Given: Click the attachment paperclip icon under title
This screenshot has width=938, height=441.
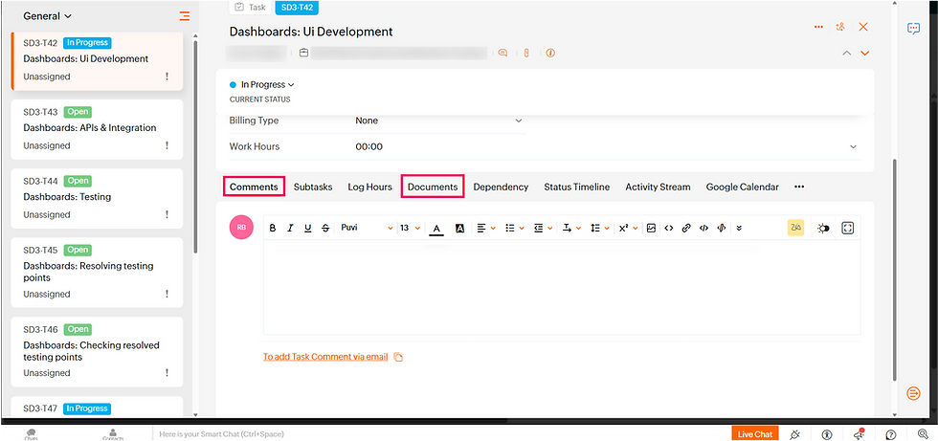Looking at the screenshot, I should [526, 53].
